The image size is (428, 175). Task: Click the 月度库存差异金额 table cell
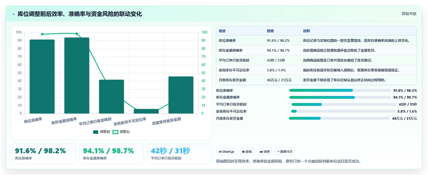(x=232, y=80)
